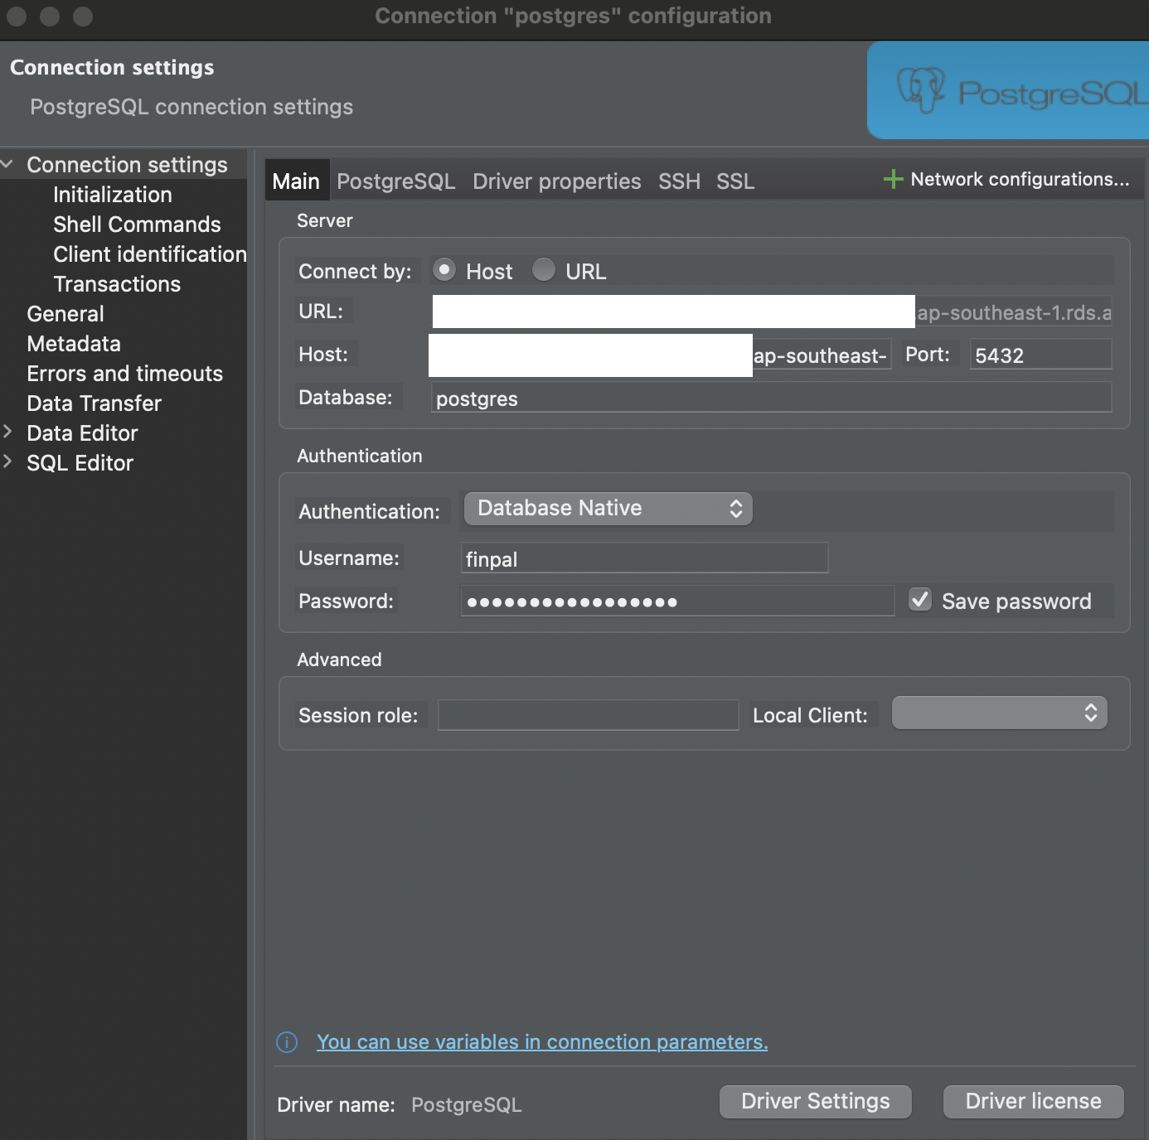The image size is (1149, 1140).
Task: Switch to the Driver properties tab
Action: (x=556, y=181)
